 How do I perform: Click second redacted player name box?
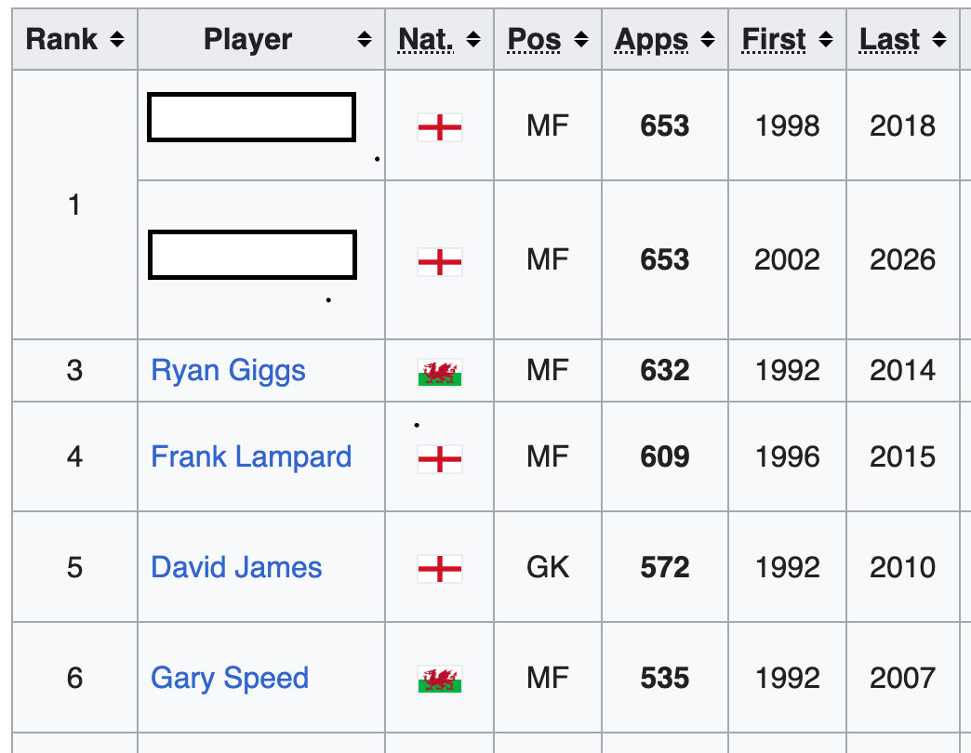point(252,255)
